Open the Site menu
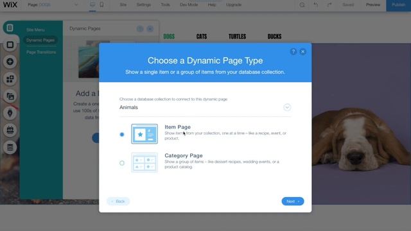Screen dimensions: 411x231 click(x=123, y=4)
